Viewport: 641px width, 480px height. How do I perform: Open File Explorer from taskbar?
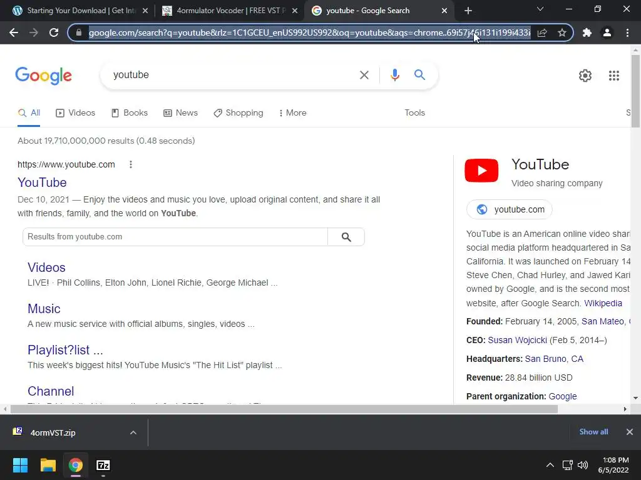48,465
